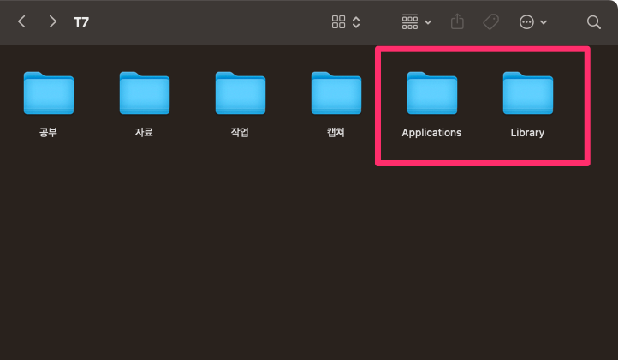Click the 작업 folder name label

coord(240,132)
